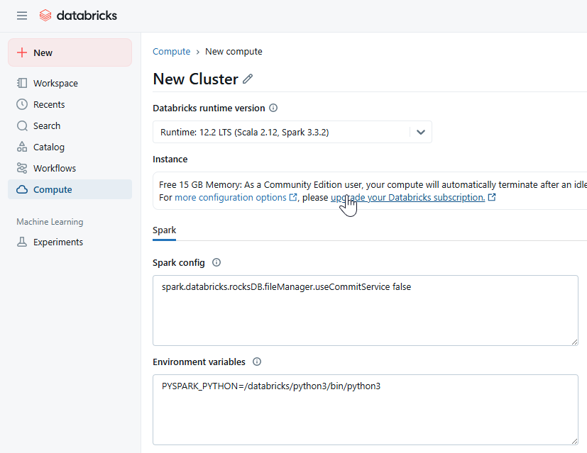
Task: Click external link icon after subscription link
Action: coord(492,197)
